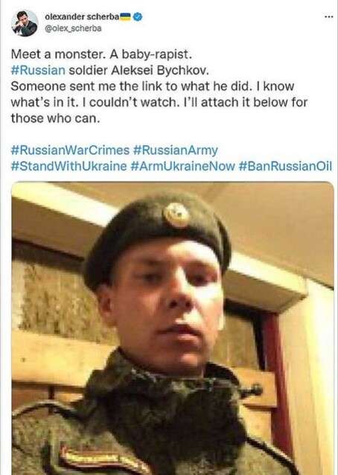Click the blue verified badge icon
This screenshot has width=338, height=475.
point(138,16)
